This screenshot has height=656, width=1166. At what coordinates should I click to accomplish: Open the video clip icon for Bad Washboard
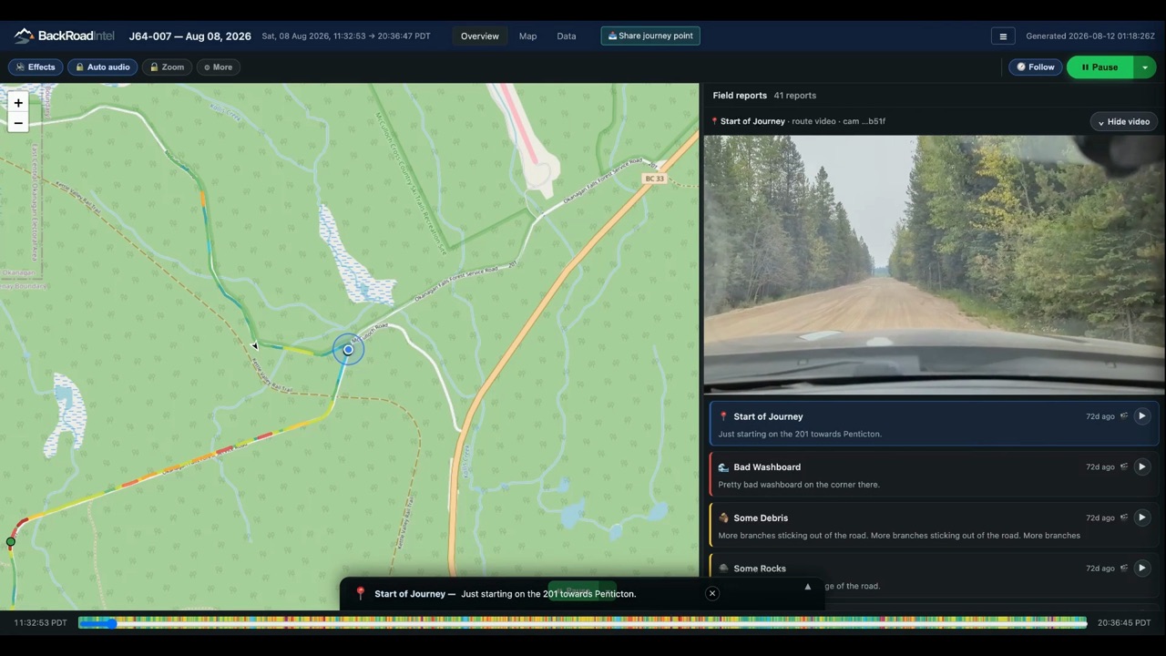(1124, 466)
